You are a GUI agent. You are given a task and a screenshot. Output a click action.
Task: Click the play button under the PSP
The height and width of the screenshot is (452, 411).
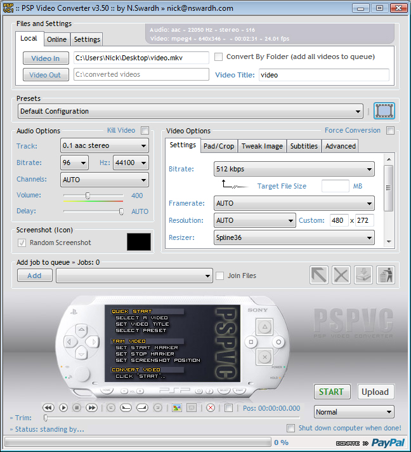pyautogui.click(x=63, y=408)
